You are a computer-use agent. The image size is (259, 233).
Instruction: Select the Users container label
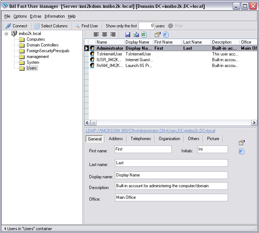coord(32,68)
